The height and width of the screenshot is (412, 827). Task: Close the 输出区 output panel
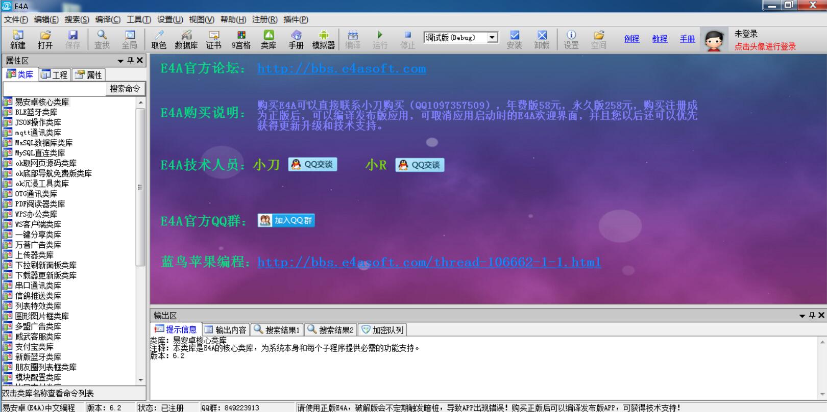pos(821,315)
